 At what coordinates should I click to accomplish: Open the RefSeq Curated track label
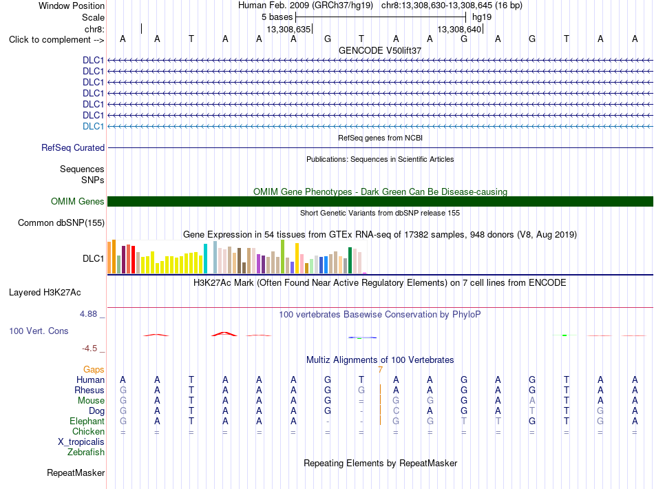(73, 147)
